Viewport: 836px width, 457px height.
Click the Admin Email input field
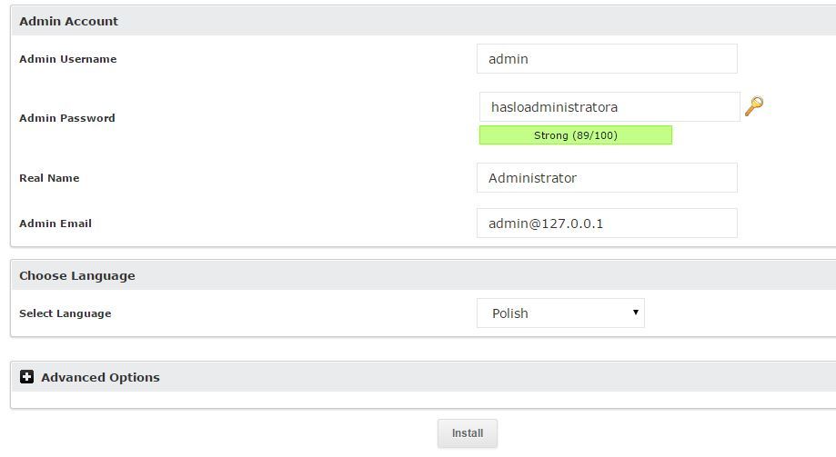point(607,224)
